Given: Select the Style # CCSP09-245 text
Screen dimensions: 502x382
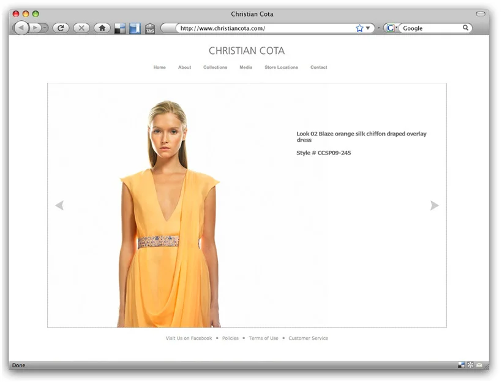Looking at the screenshot, I should click(x=323, y=153).
